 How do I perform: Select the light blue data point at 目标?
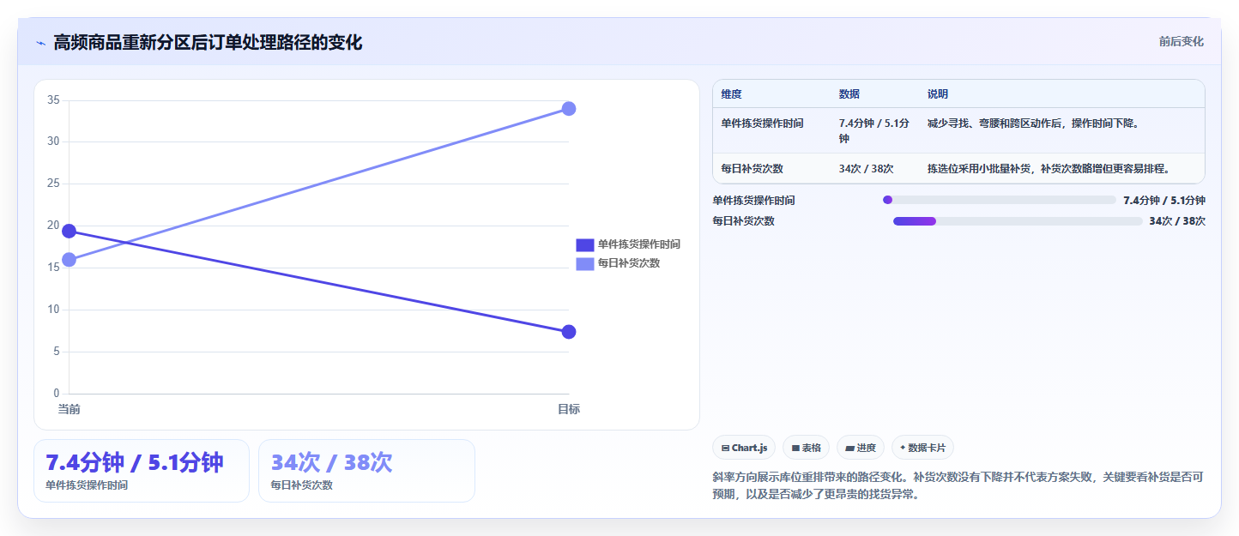(x=568, y=108)
